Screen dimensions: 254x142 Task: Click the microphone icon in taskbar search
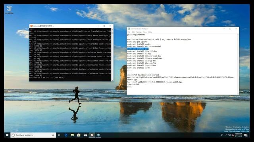tap(53, 135)
